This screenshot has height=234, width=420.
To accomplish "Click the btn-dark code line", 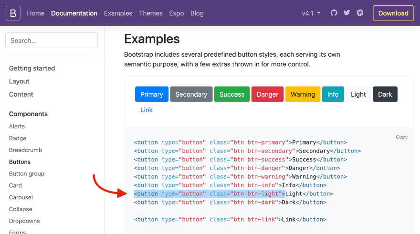I will tap(230, 202).
